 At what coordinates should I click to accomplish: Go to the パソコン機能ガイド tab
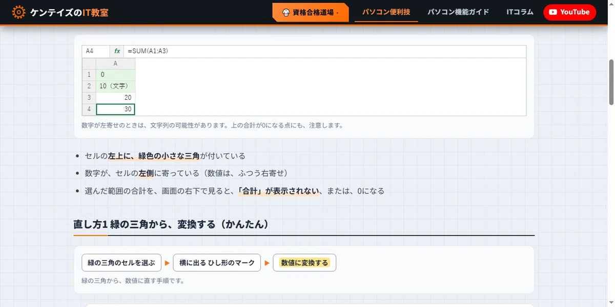pyautogui.click(x=458, y=12)
